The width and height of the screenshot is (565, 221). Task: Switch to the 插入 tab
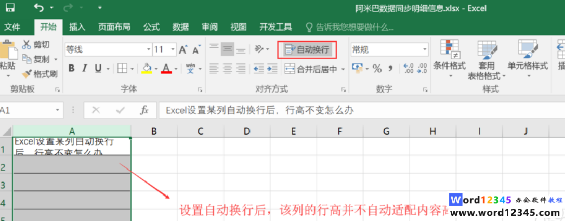[77, 27]
